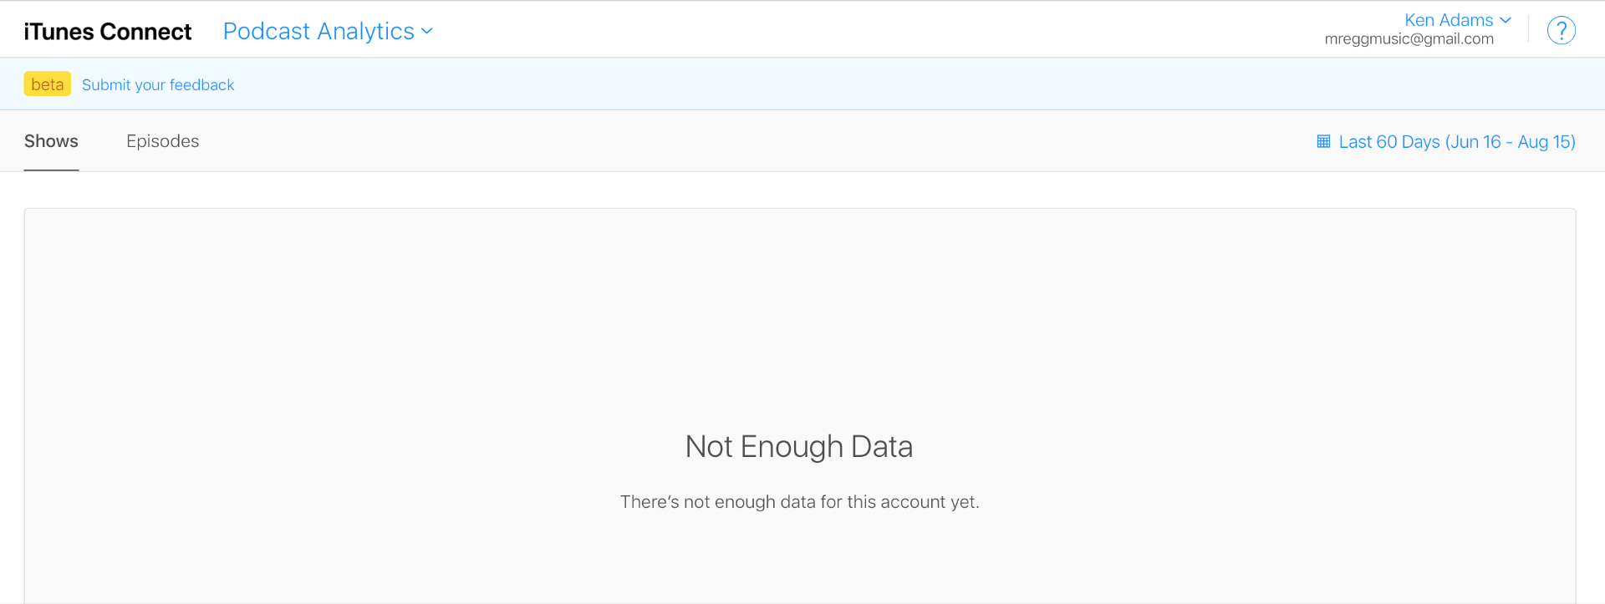The width and height of the screenshot is (1605, 604).
Task: Open the Podcast Analytics section switcher
Action: click(318, 32)
